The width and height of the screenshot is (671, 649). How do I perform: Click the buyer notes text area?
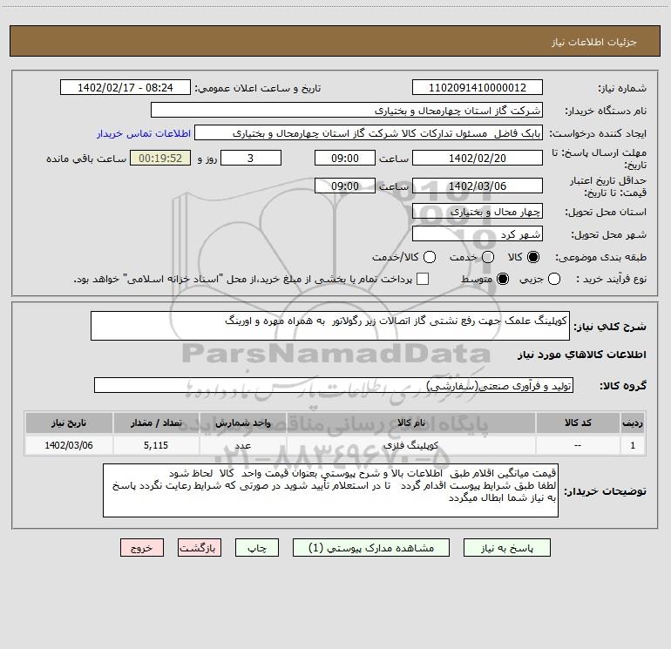(330, 490)
